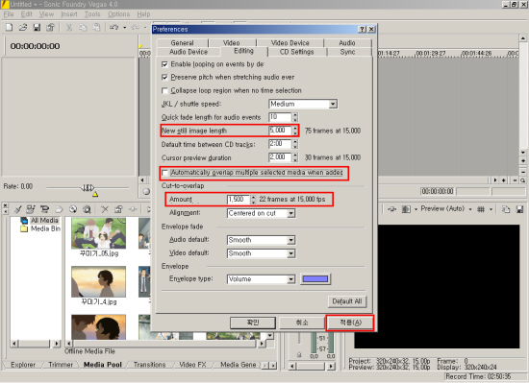Open the Options menu
Image resolution: width=529 pixels, height=383 pixels.
118,14
